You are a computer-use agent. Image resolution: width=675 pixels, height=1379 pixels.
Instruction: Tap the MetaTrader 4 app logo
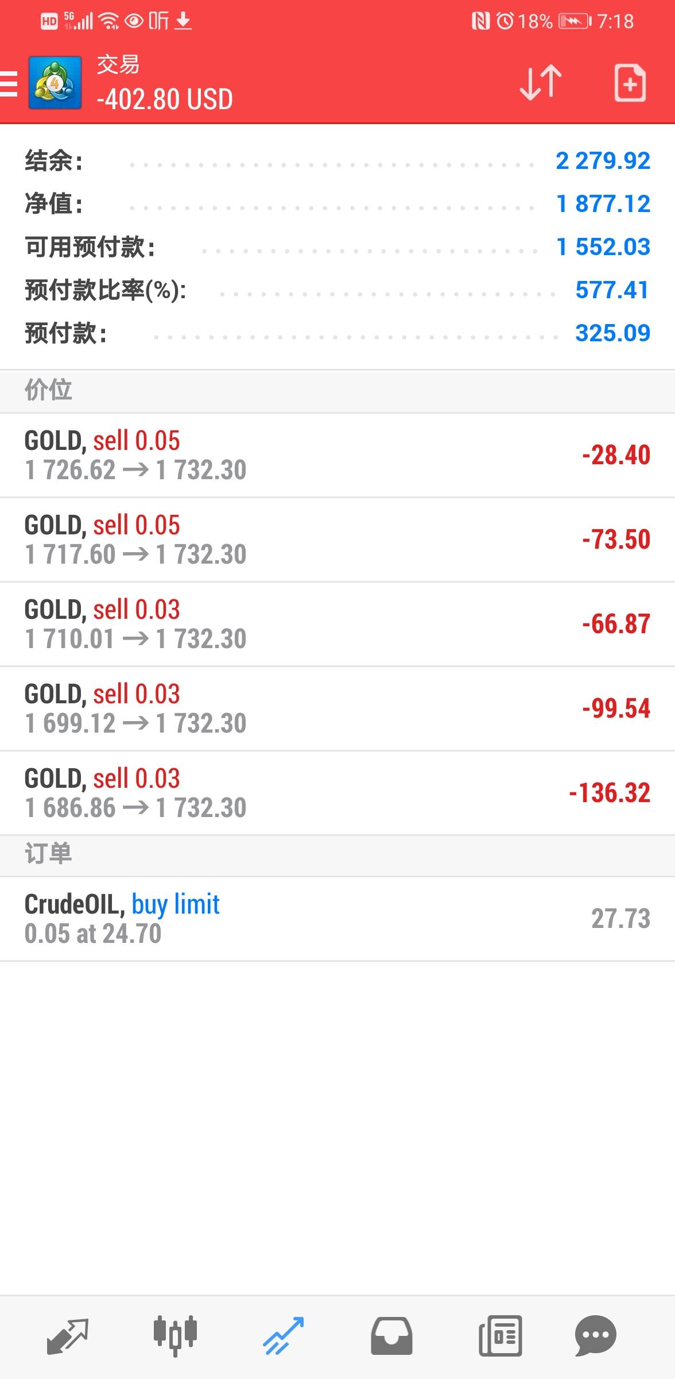pos(55,83)
